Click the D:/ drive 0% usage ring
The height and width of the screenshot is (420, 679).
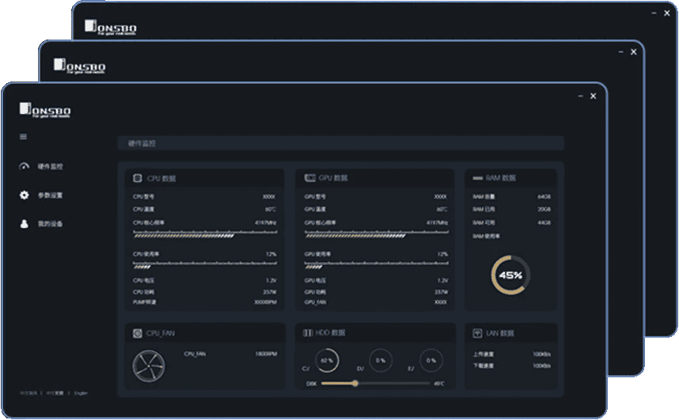381,360
